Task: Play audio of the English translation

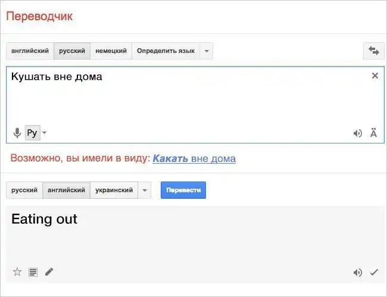Action: [x=357, y=273]
